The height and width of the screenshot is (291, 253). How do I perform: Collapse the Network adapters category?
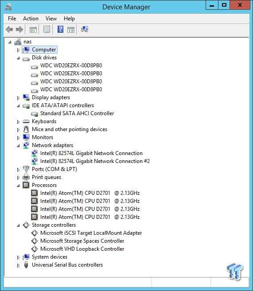pos(18,146)
